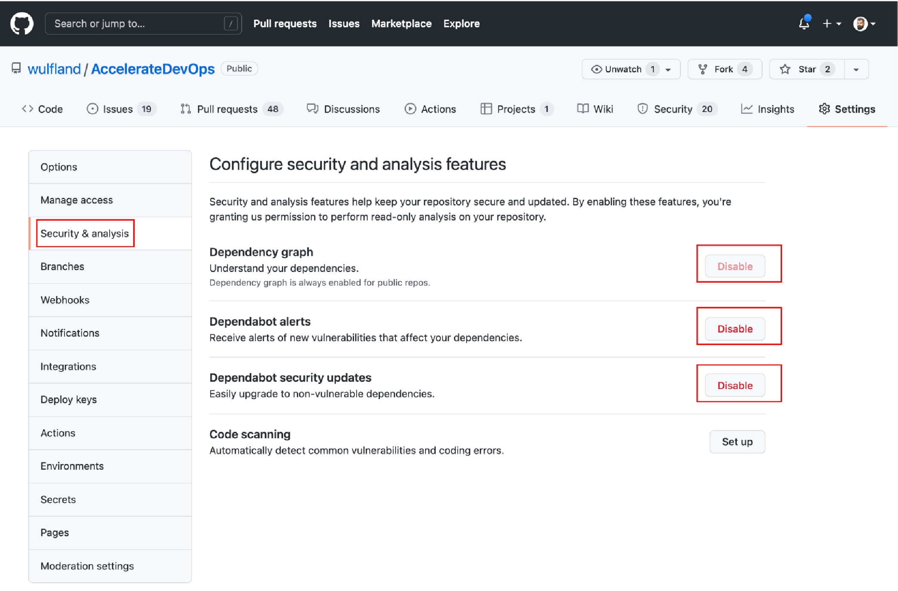This screenshot has height=591, width=898.
Task: Switch to the repository Issues tab
Action: tap(121, 109)
